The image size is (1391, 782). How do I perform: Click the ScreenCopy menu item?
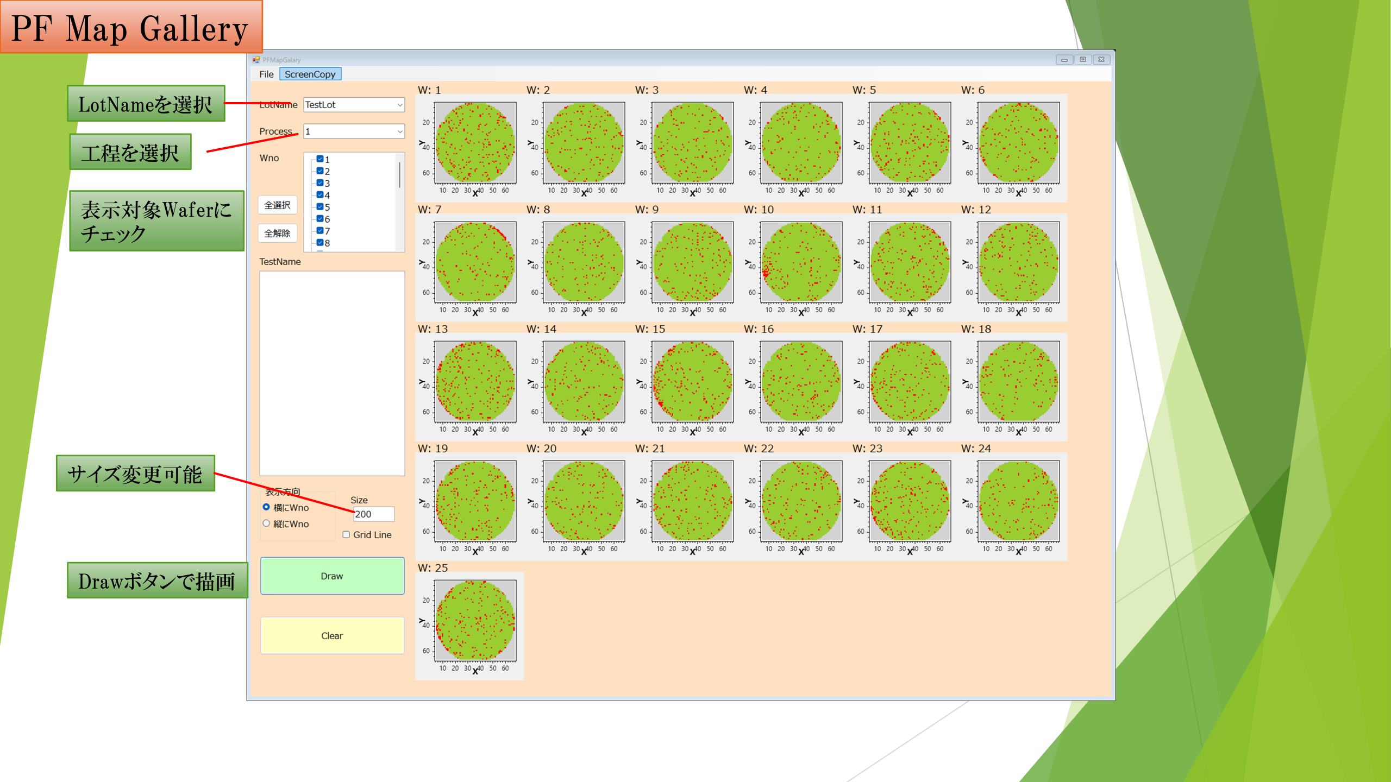point(310,74)
